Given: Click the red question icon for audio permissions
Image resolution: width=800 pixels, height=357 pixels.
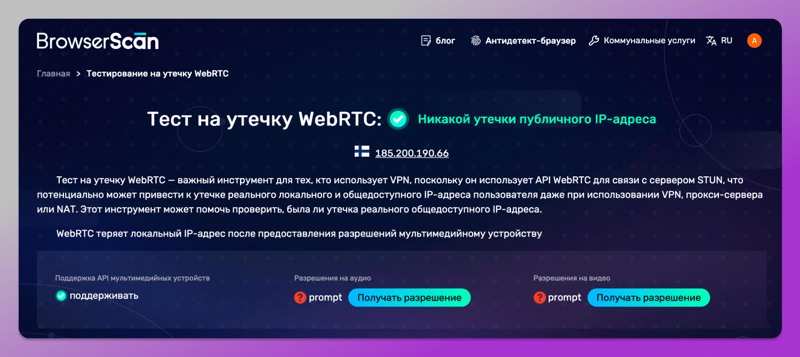Looking at the screenshot, I should coord(300,297).
